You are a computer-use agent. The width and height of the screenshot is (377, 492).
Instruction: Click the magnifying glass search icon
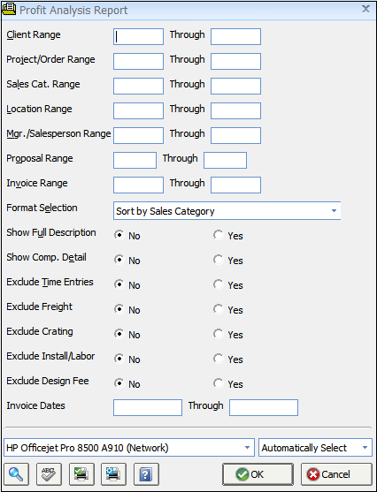pyautogui.click(x=17, y=473)
